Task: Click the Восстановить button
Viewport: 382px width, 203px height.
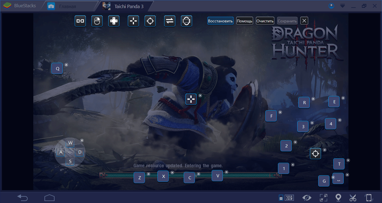Action: click(220, 21)
